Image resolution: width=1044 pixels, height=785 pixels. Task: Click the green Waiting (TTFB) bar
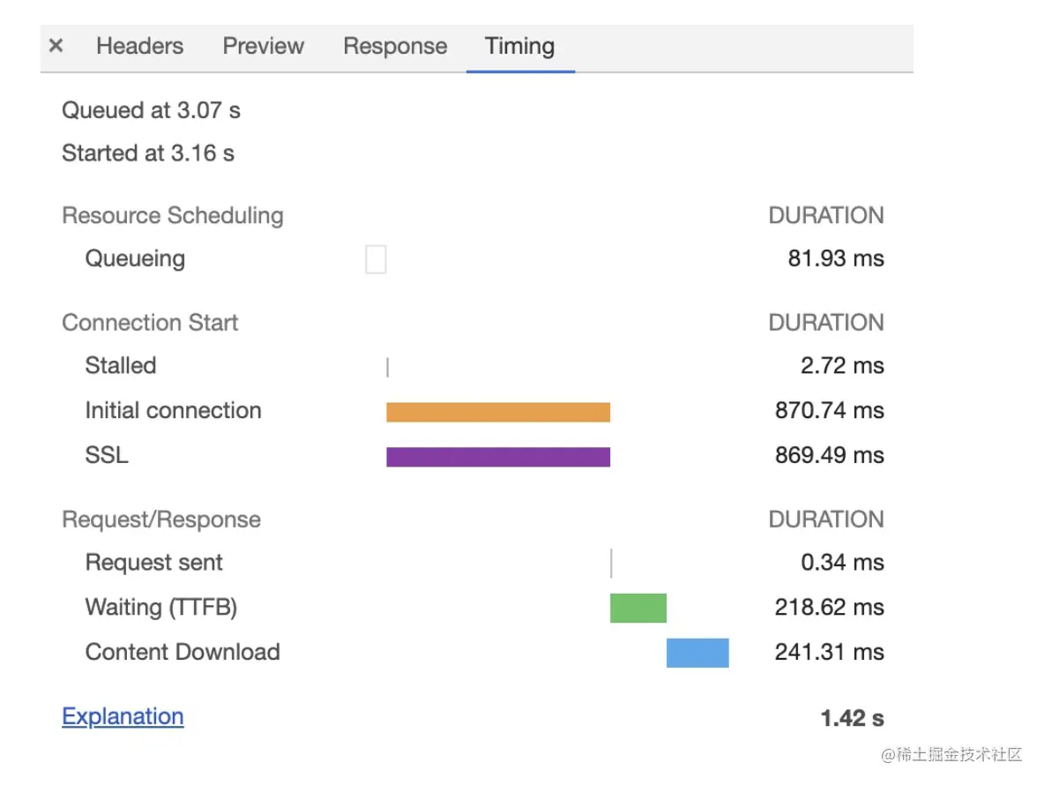click(x=638, y=609)
